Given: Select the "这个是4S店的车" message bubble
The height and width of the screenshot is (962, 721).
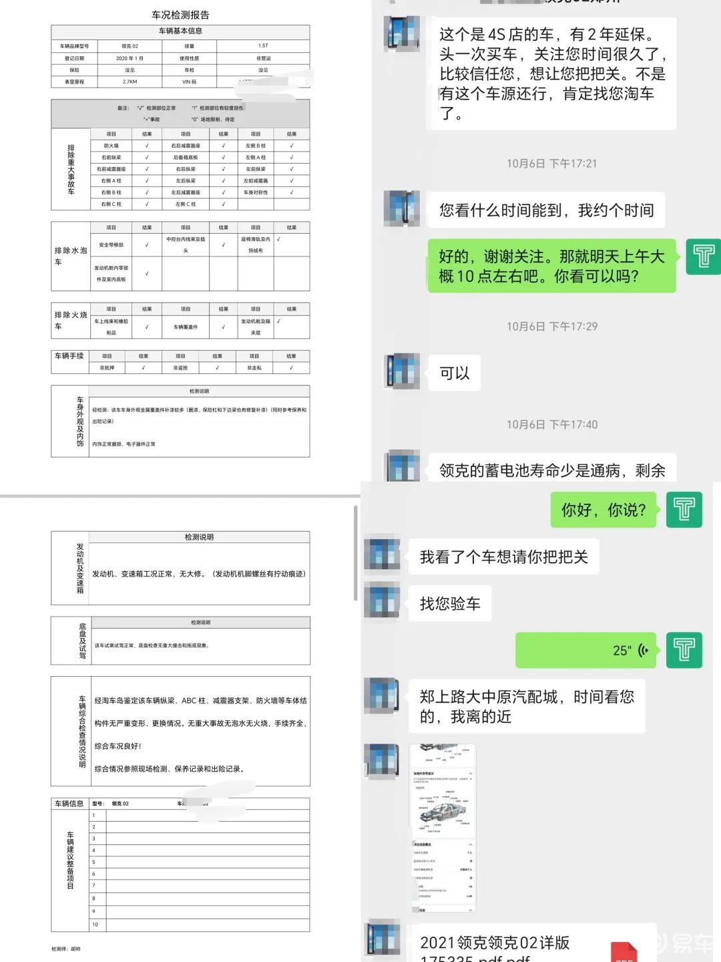Looking at the screenshot, I should pyautogui.click(x=551, y=73).
